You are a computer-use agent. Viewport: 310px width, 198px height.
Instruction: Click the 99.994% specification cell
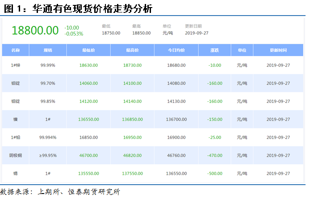point(48,137)
